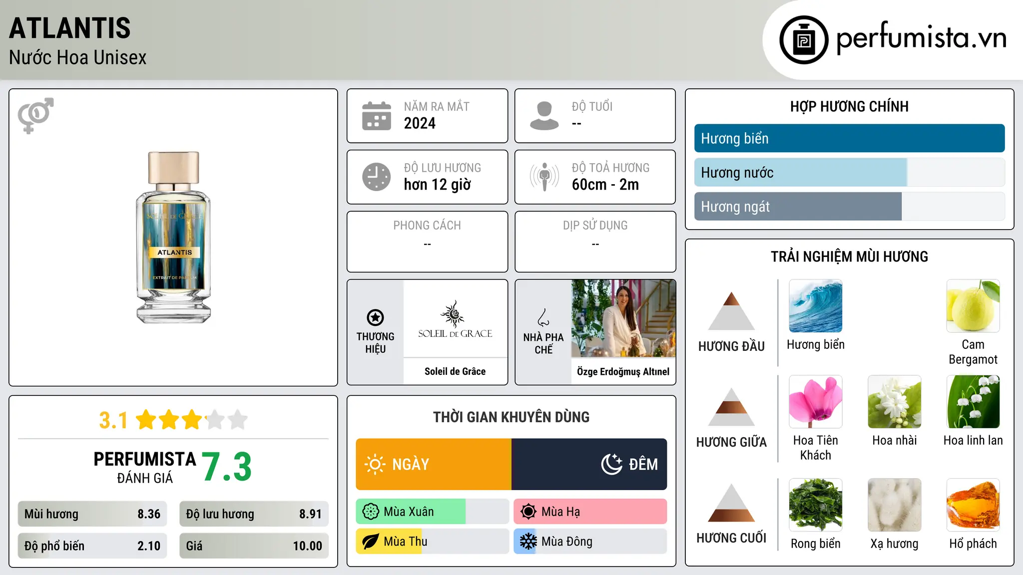The image size is (1023, 575).
Task: Click the moon icon next to Đêm
Action: pyautogui.click(x=611, y=464)
